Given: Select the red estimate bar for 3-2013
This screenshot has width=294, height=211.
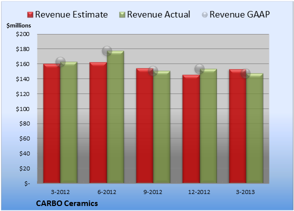Looking at the screenshot, I should pos(237,126).
